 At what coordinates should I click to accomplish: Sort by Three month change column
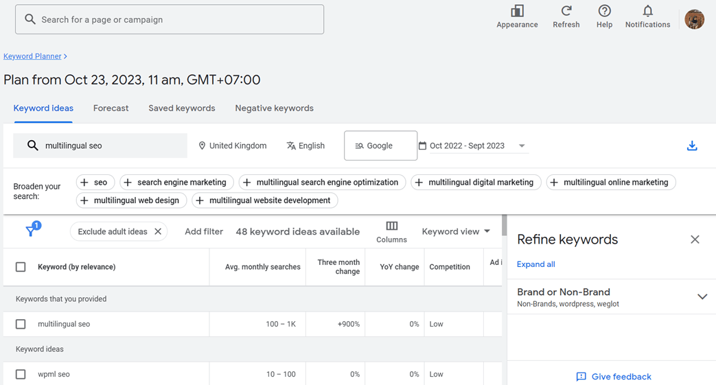click(338, 267)
